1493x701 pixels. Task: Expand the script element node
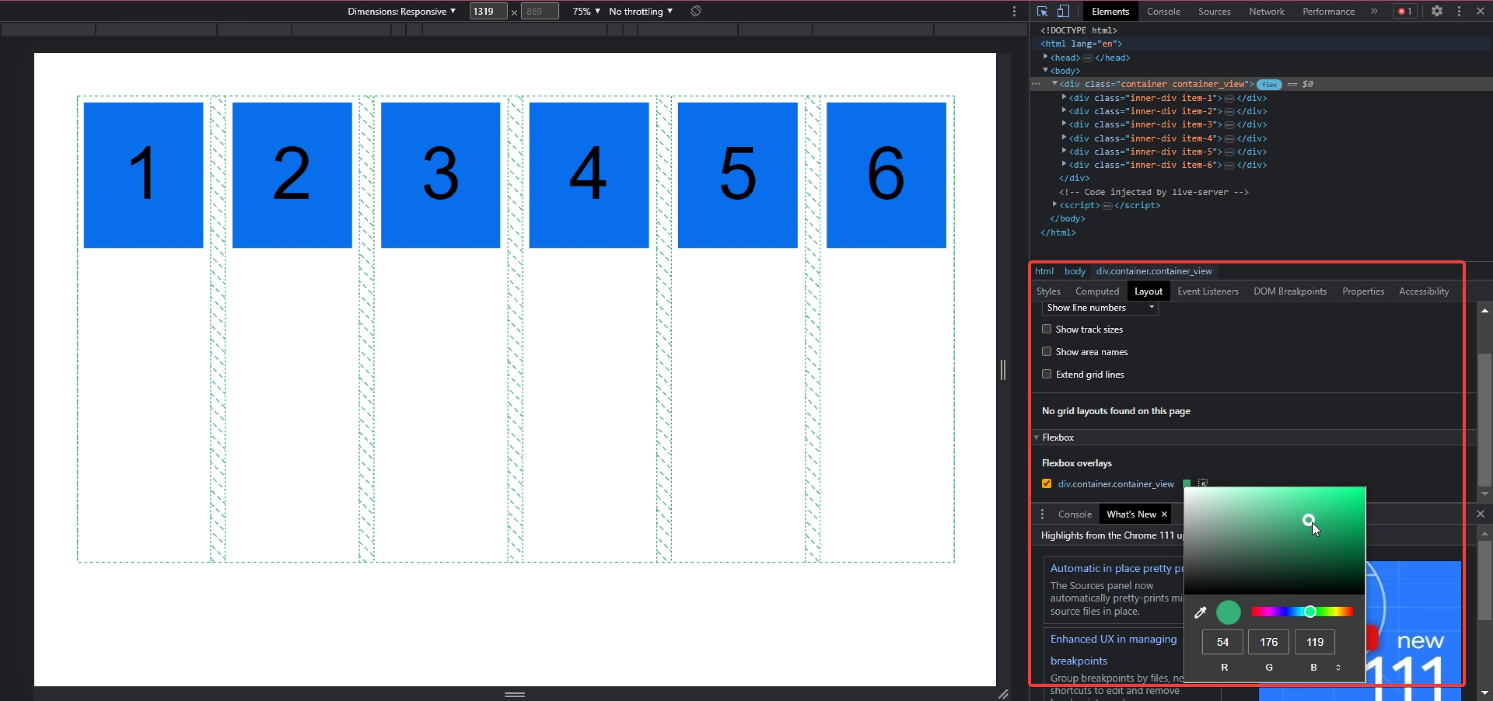1054,204
